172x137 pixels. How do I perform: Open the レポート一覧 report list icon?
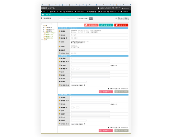click(51, 12)
